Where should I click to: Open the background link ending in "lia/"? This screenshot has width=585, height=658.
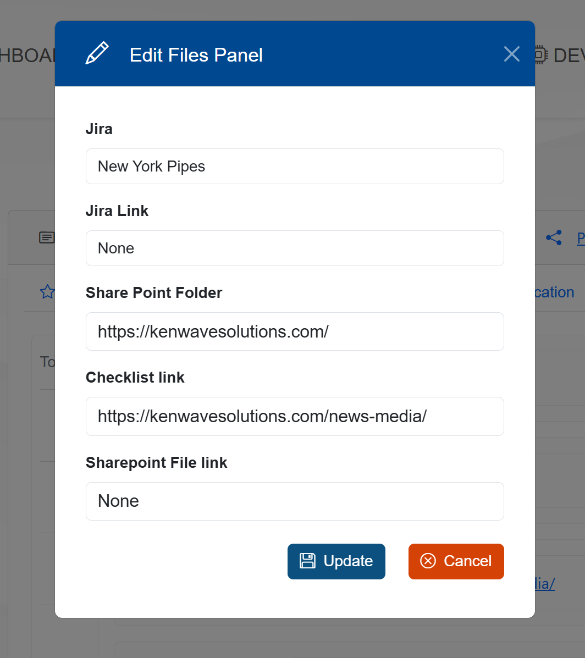tap(544, 583)
